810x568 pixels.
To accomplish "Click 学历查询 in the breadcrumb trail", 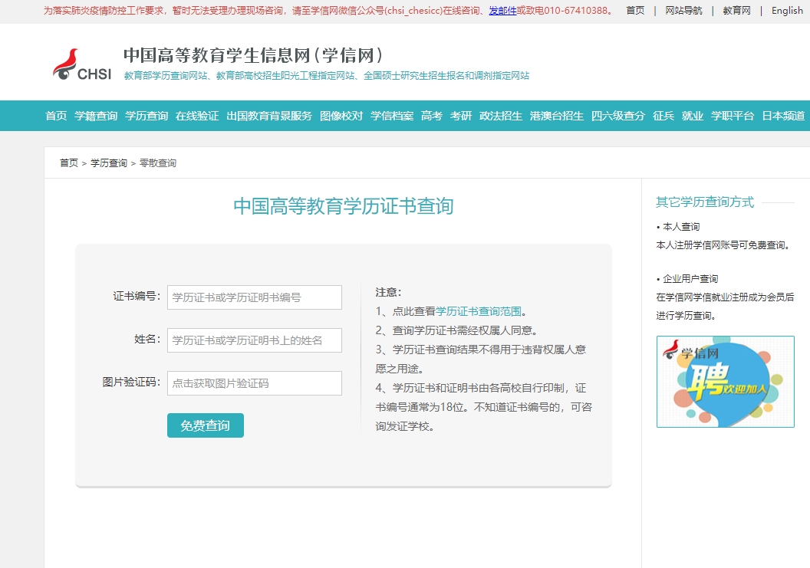I will 108,163.
